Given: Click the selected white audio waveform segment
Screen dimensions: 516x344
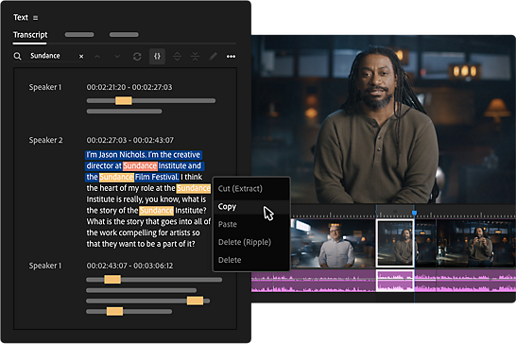Looking at the screenshot, I should pos(395,281).
